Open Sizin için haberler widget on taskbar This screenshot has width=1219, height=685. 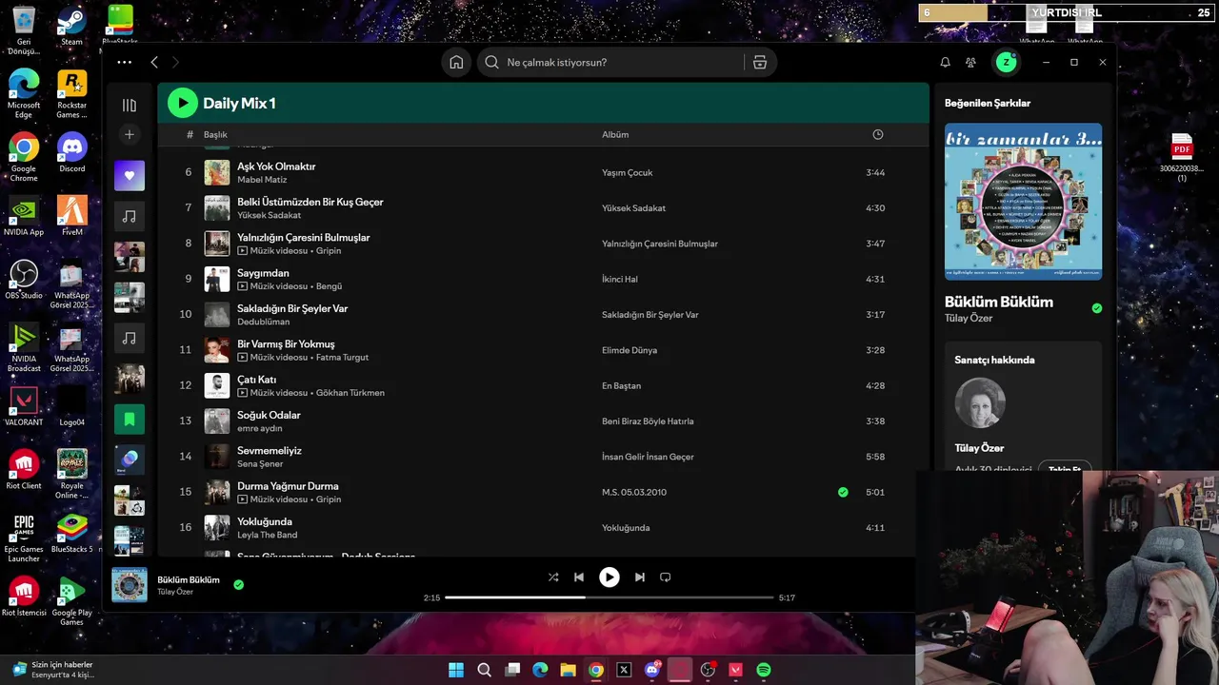53,669
